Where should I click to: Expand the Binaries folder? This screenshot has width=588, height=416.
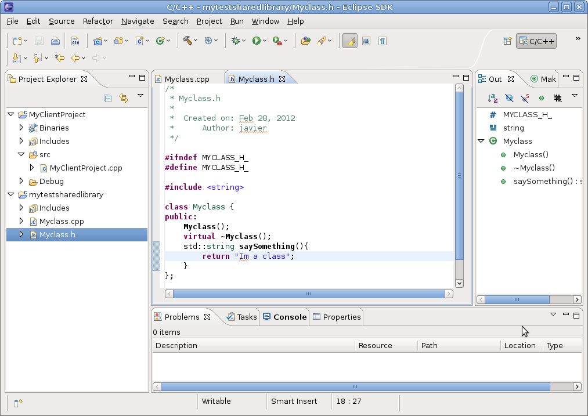21,128
